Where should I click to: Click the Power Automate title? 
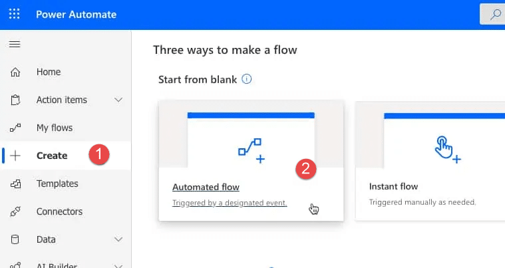(77, 15)
